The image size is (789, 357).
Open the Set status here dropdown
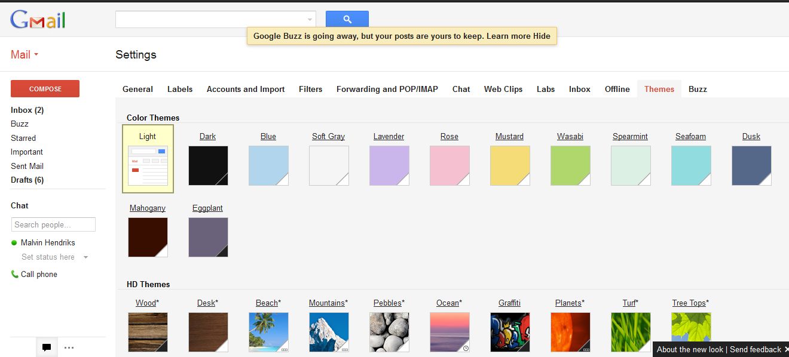pos(85,257)
